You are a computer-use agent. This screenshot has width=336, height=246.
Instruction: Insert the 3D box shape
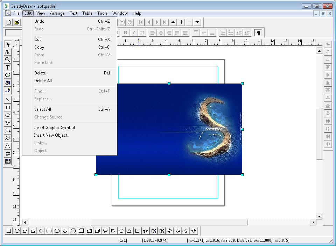tap(97, 231)
